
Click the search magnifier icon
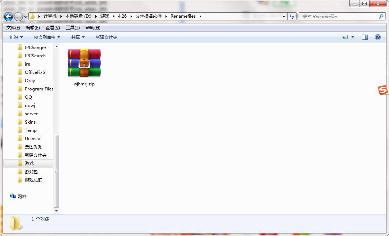[x=381, y=17]
